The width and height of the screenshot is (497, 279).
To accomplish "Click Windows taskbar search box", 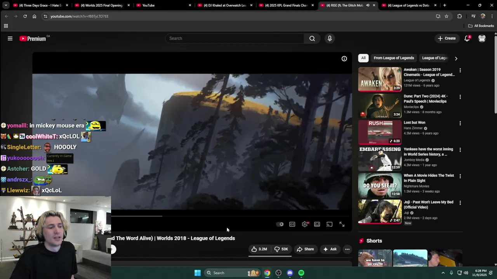I will point(232,273).
